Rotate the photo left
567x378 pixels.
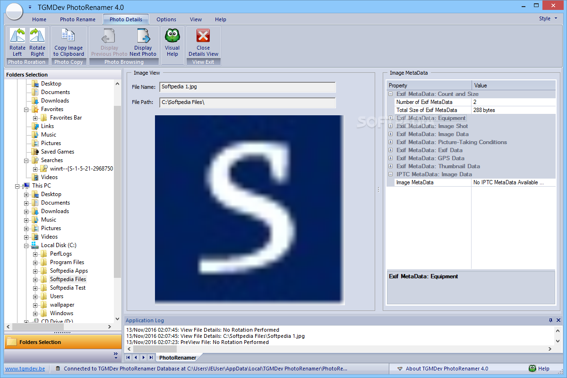17,43
